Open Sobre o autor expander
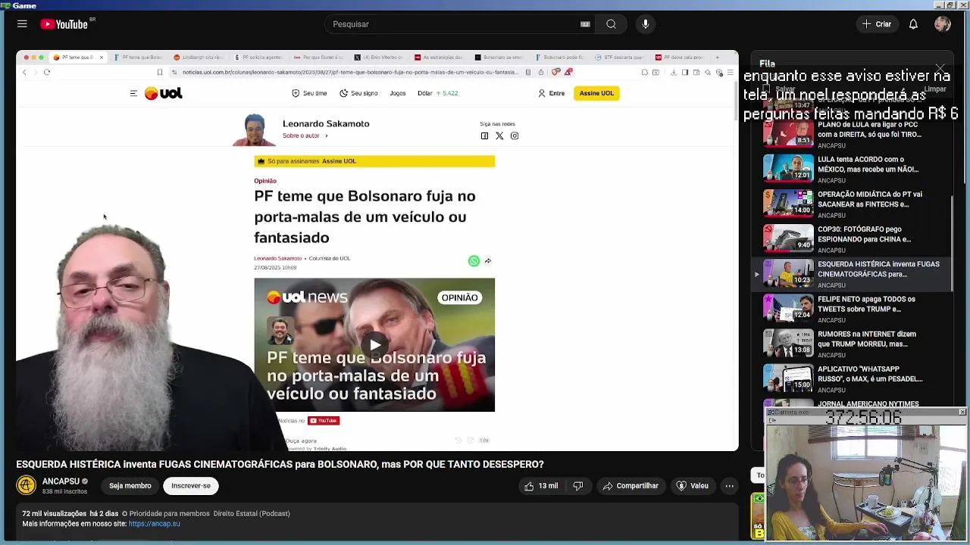This screenshot has height=545, width=970. click(305, 135)
